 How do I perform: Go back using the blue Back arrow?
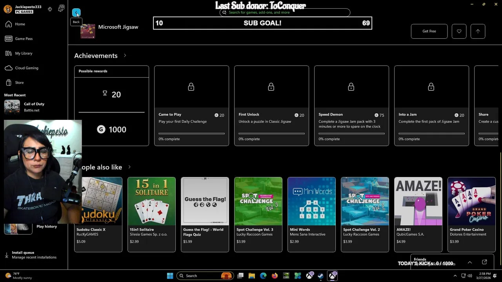pyautogui.click(x=76, y=13)
